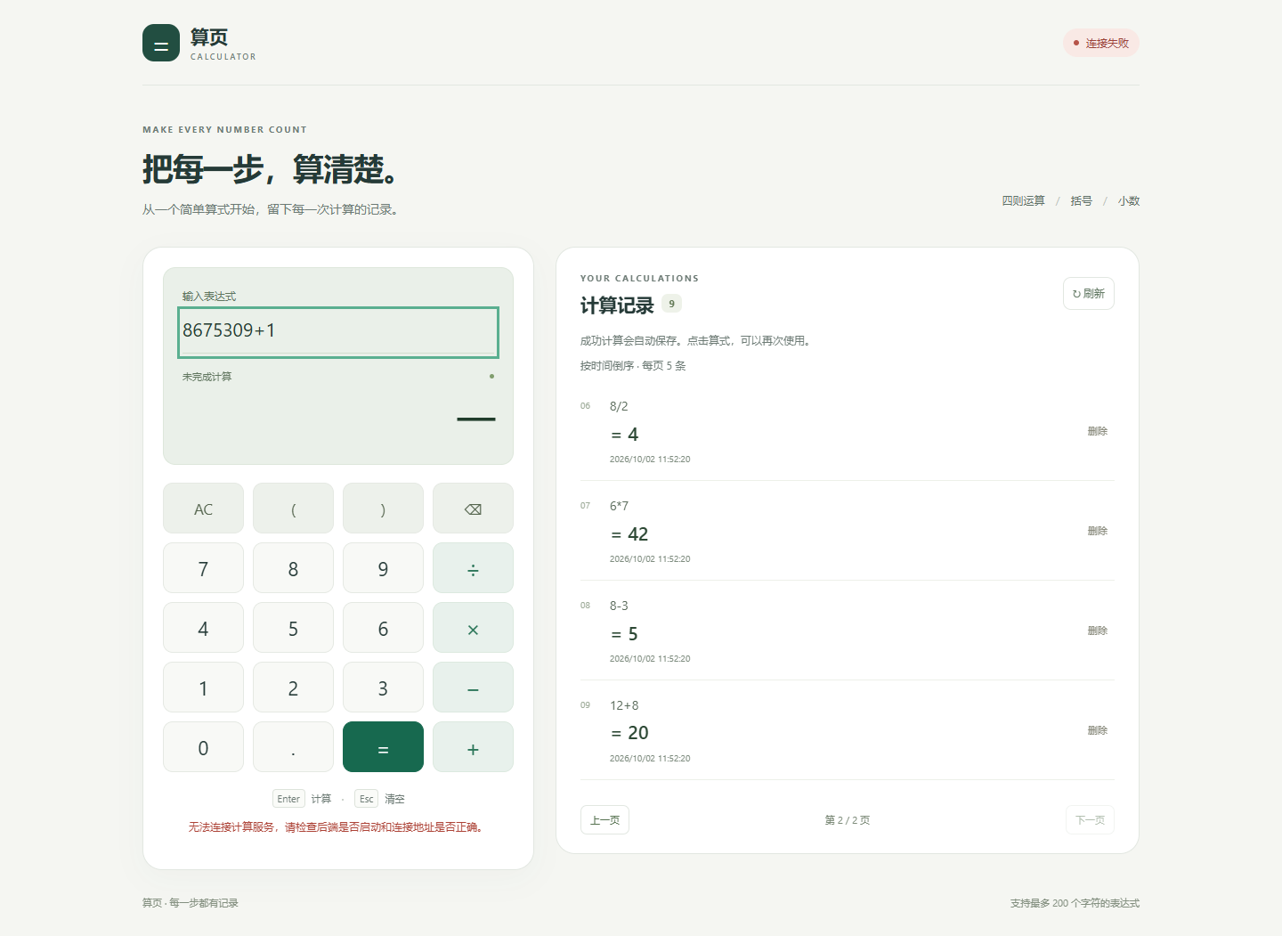The height and width of the screenshot is (936, 1282).
Task: Tap the number 8 key
Action: [x=293, y=568]
